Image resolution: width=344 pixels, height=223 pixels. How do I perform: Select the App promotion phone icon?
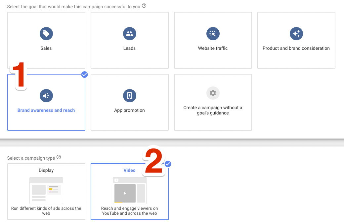[130, 96]
